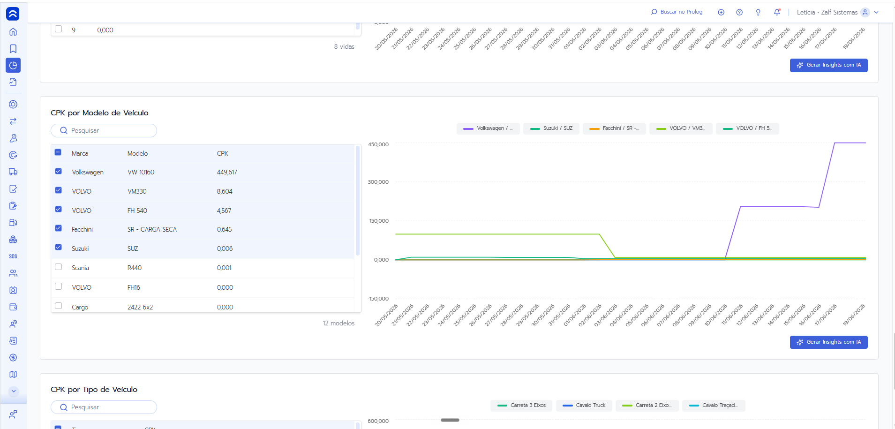Uncheck the Suzuki SUZ row checkbox
This screenshot has height=429, width=895.
(58, 247)
